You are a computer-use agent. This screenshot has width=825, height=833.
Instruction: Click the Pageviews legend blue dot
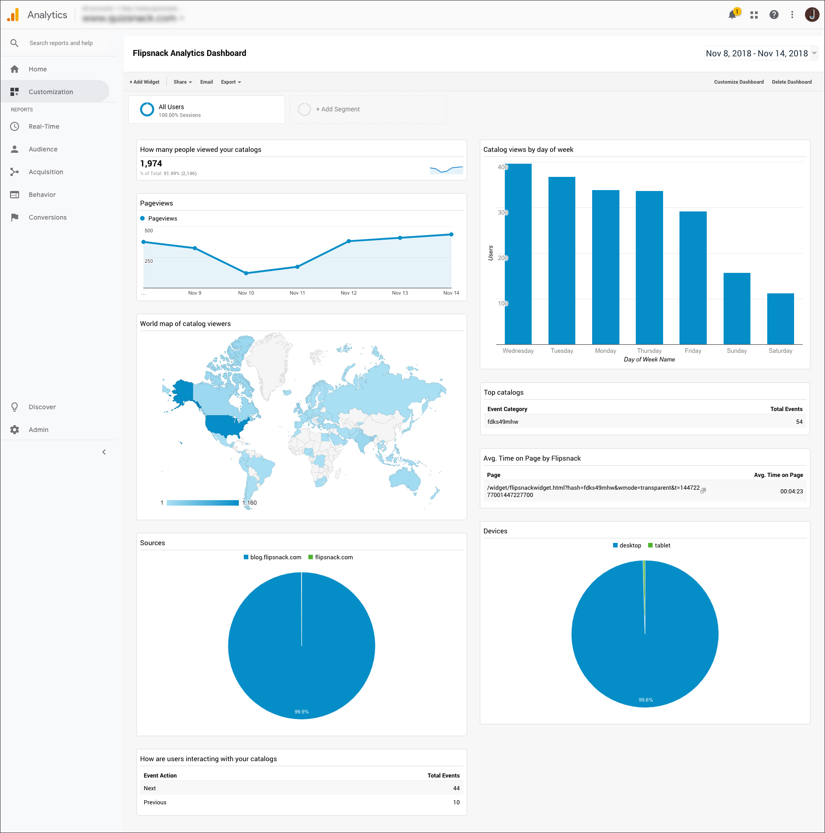coord(142,218)
